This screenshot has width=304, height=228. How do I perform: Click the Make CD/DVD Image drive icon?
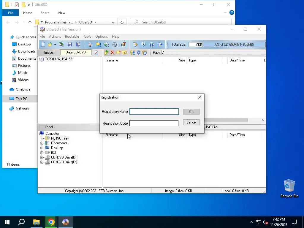tap(90, 45)
